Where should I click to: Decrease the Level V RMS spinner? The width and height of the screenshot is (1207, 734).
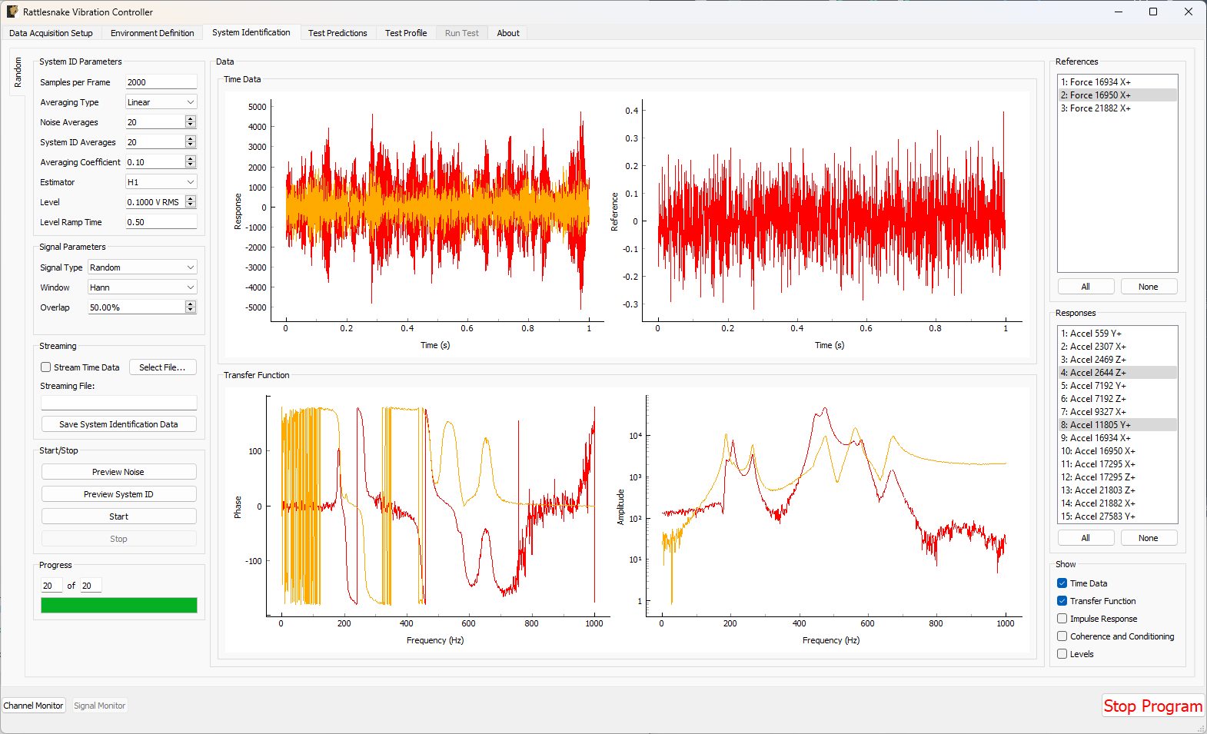191,205
